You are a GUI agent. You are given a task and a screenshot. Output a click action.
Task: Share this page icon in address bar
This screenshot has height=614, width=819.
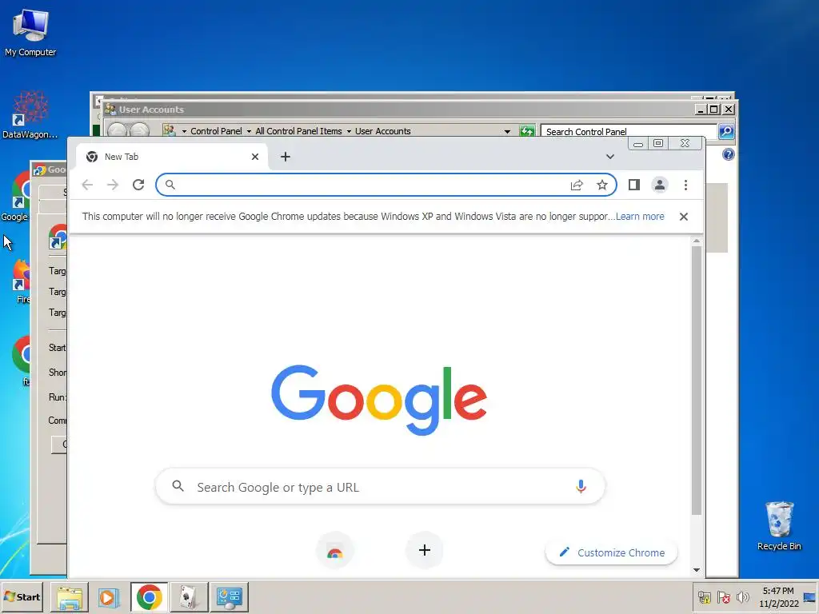coord(577,185)
